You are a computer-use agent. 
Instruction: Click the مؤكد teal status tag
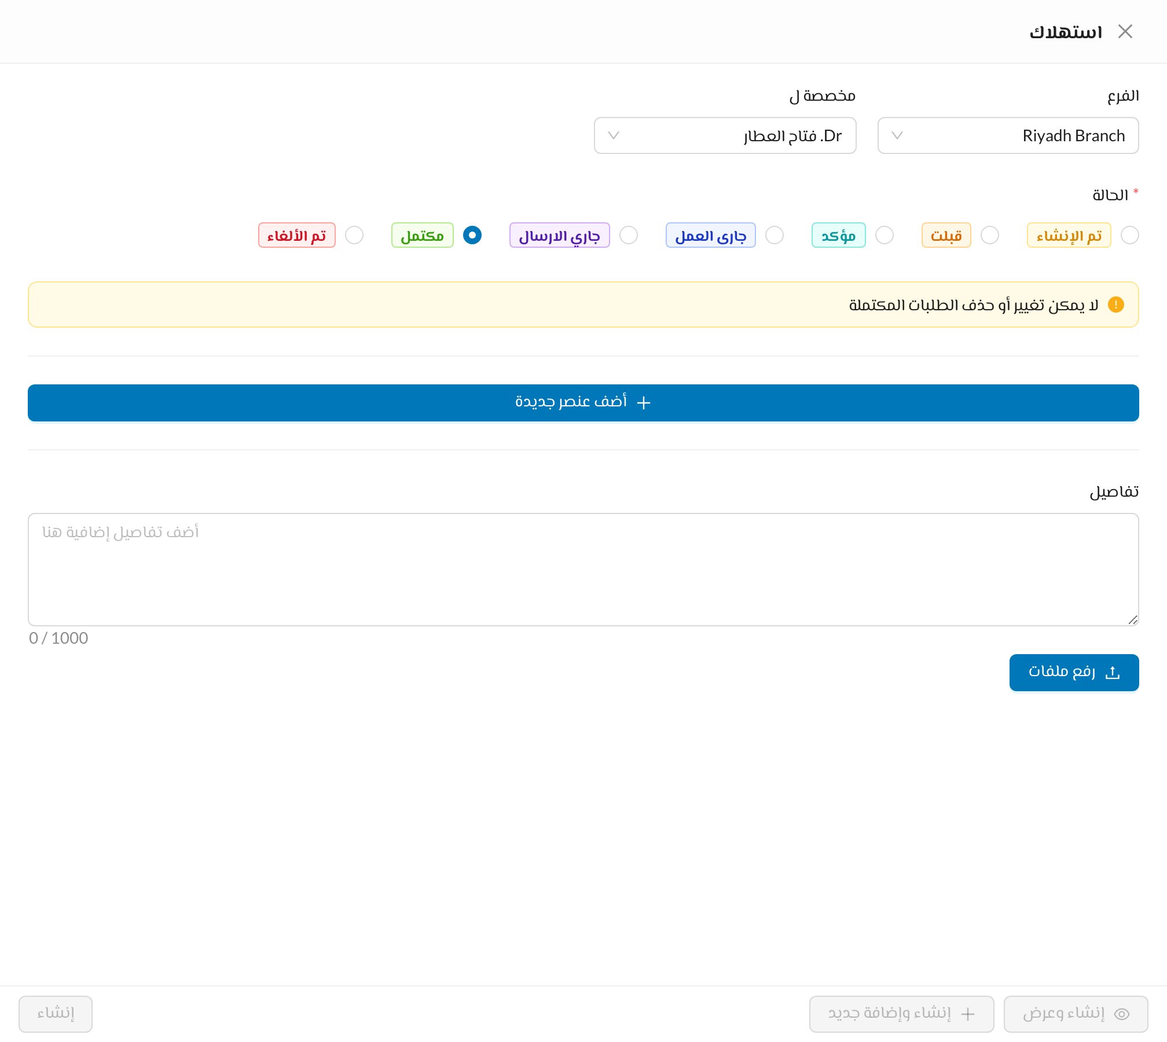(x=838, y=235)
